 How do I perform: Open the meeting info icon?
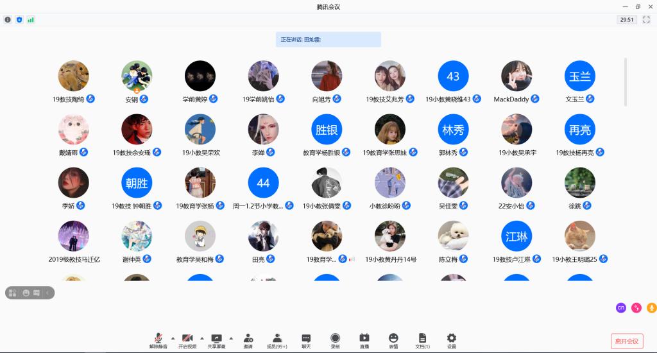click(x=8, y=20)
